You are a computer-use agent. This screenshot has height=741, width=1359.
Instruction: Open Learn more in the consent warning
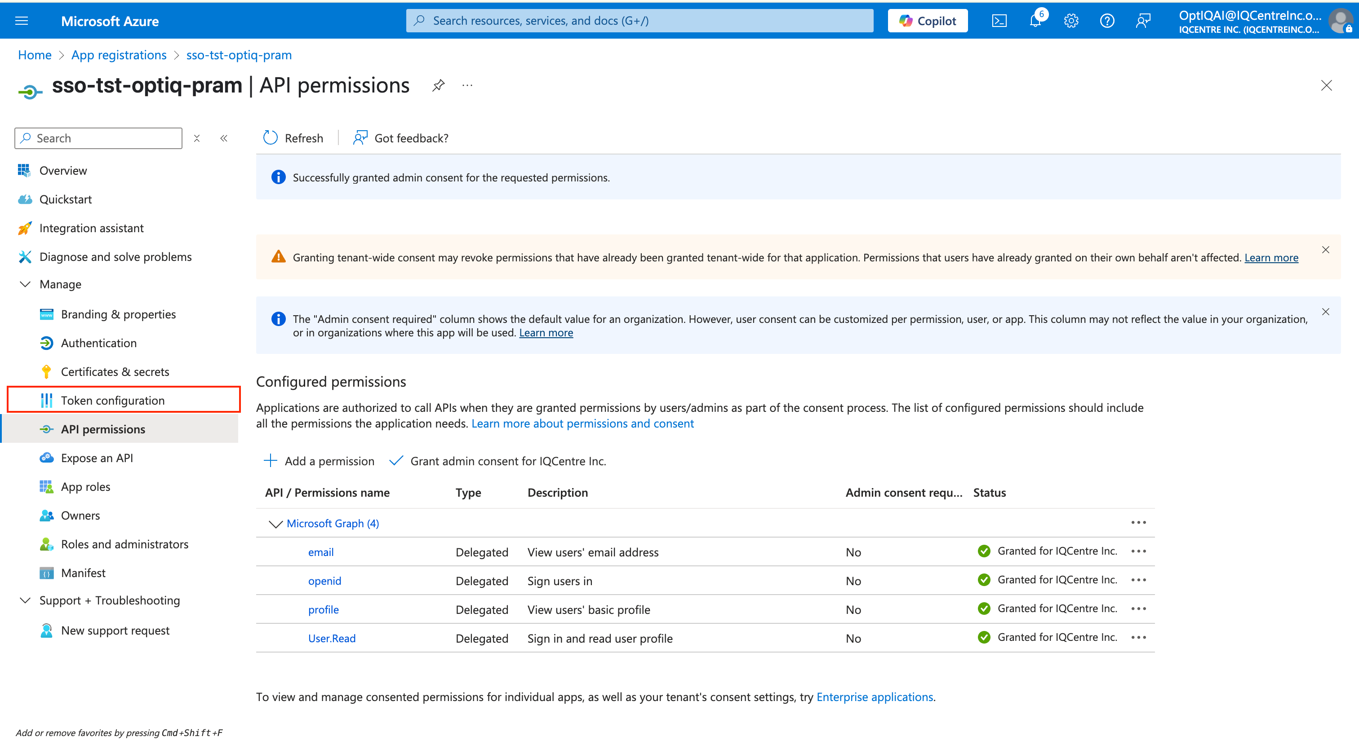(1271, 258)
